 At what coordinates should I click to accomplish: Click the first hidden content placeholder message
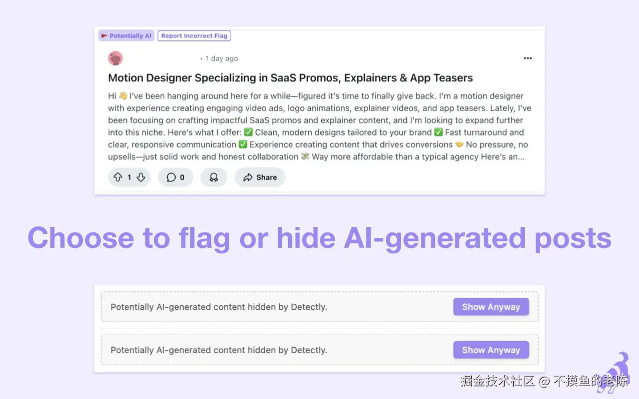[219, 307]
